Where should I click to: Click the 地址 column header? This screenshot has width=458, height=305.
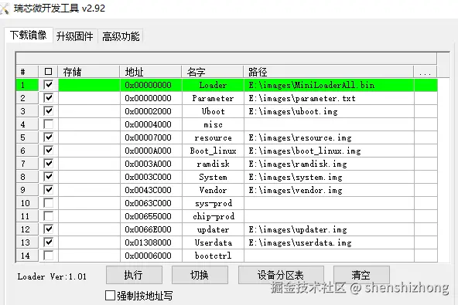point(151,72)
